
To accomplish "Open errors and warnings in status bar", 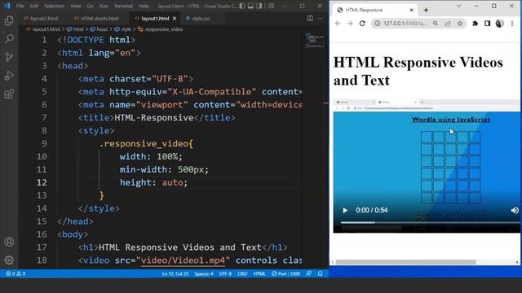I will (x=15, y=273).
